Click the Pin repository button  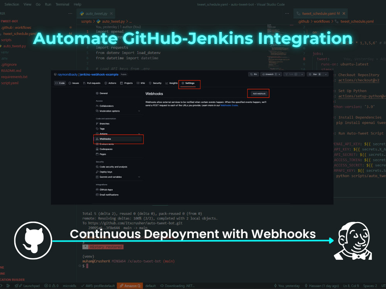(x=254, y=74)
